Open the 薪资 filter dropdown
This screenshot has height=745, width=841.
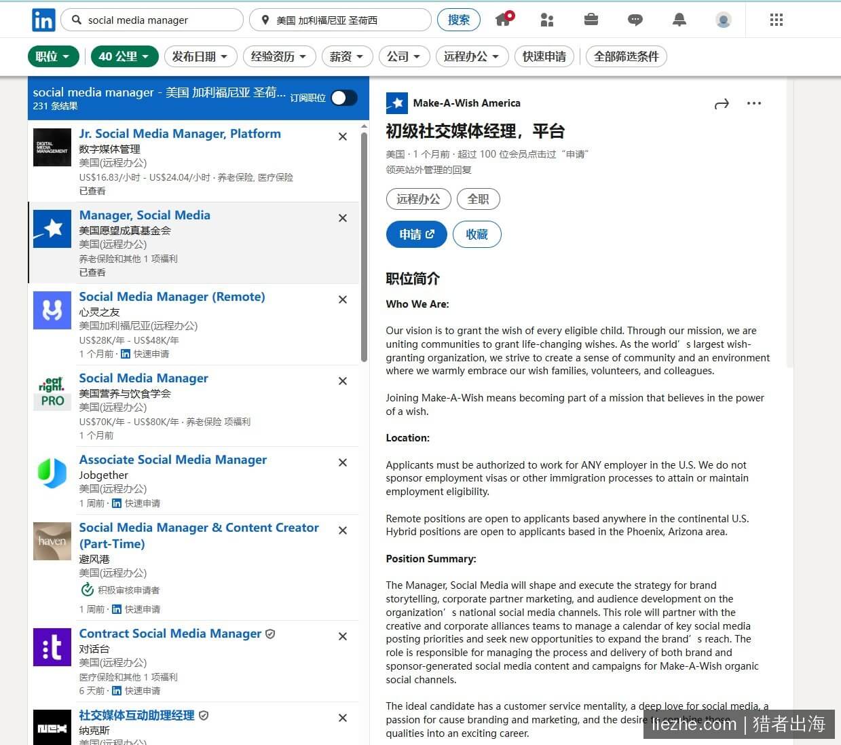click(347, 56)
